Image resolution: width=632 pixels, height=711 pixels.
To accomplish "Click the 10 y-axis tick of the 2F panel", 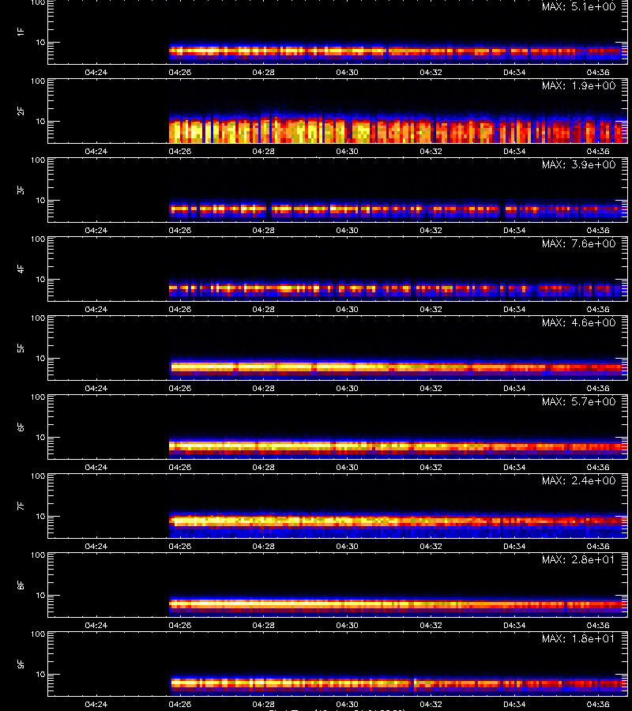I will [40, 121].
